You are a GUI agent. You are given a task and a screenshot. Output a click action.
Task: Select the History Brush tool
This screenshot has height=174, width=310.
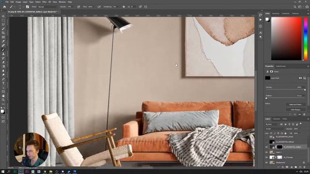[3, 58]
